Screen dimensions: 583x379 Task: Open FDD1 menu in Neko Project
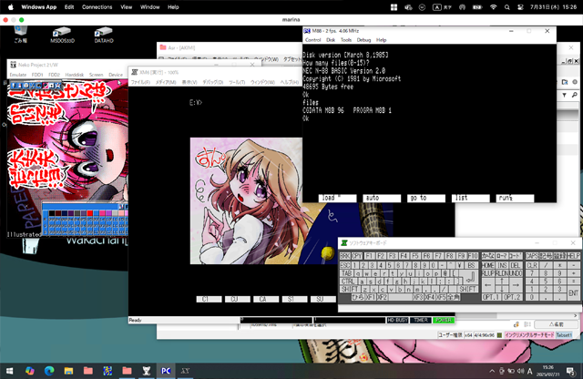(x=37, y=75)
